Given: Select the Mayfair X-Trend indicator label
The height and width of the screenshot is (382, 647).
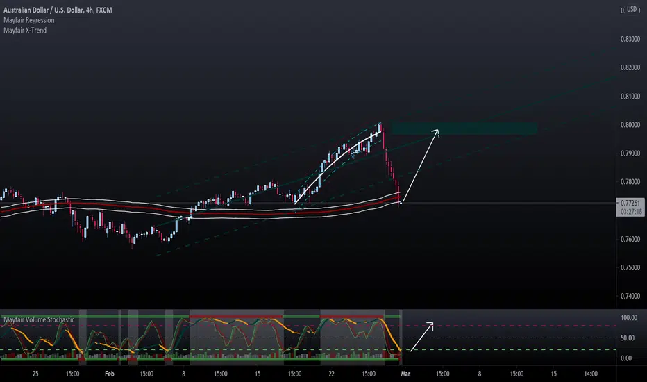Looking at the screenshot, I should [x=25, y=30].
